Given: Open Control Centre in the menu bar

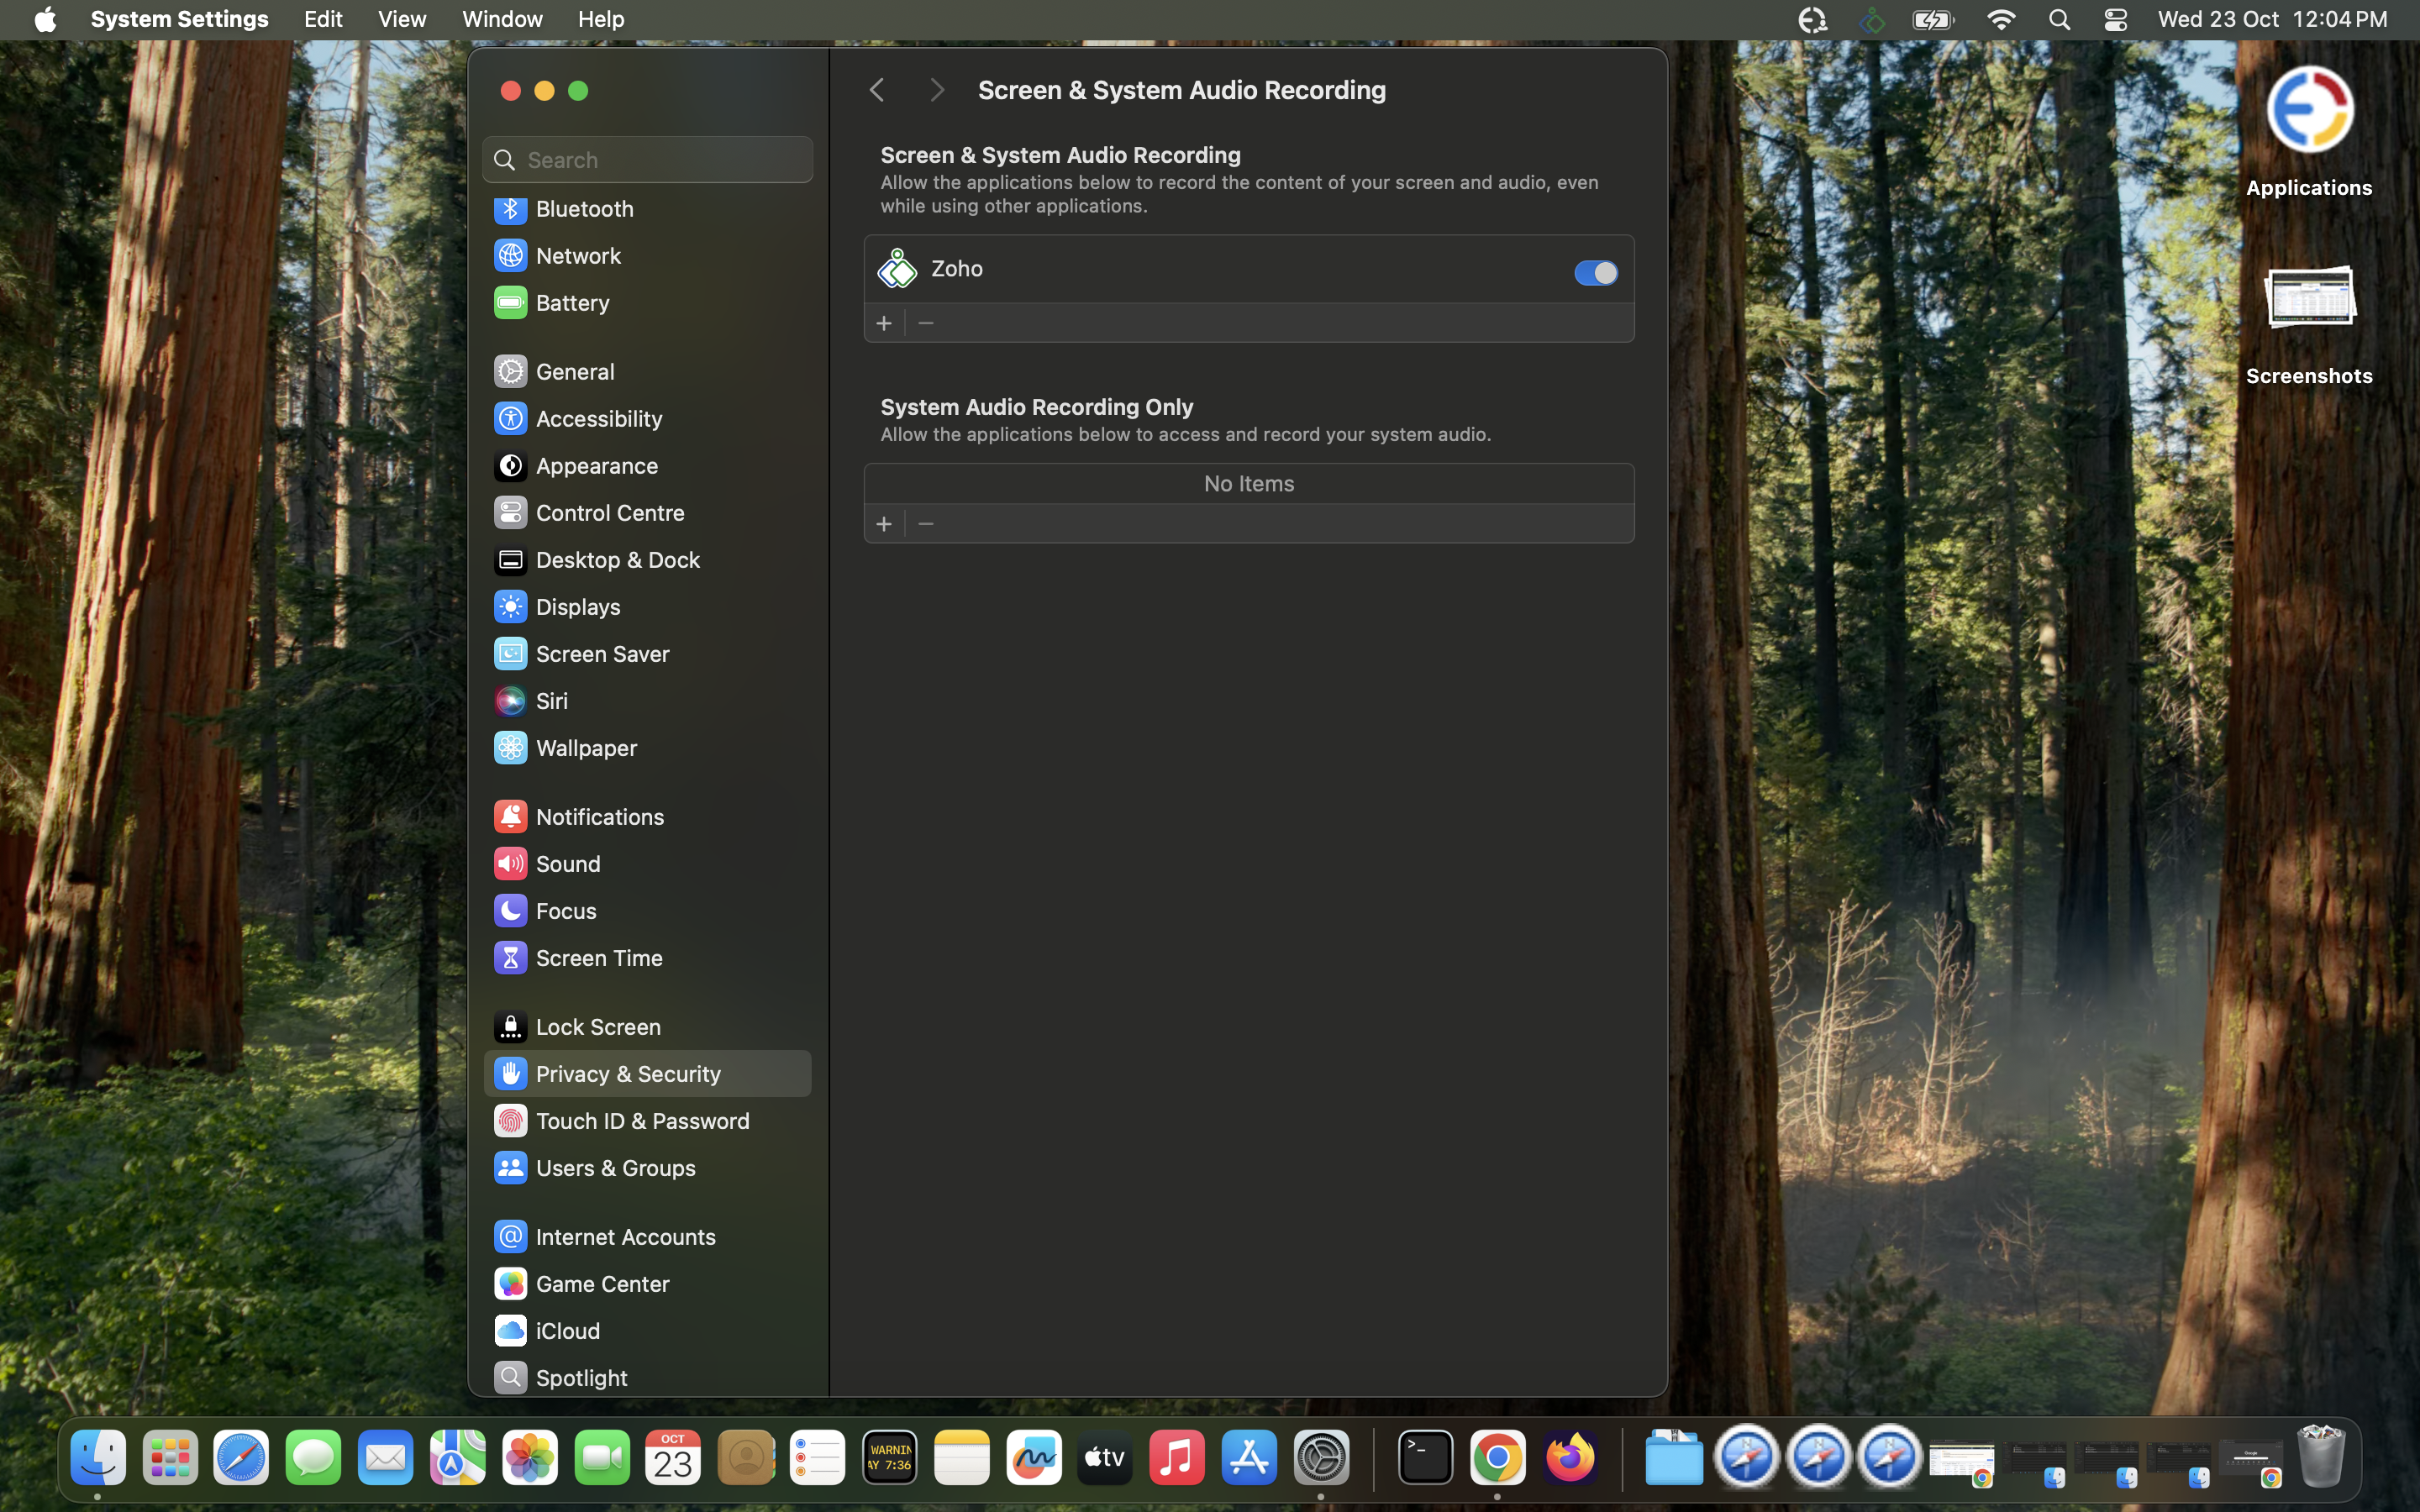Looking at the screenshot, I should pos(2115,19).
